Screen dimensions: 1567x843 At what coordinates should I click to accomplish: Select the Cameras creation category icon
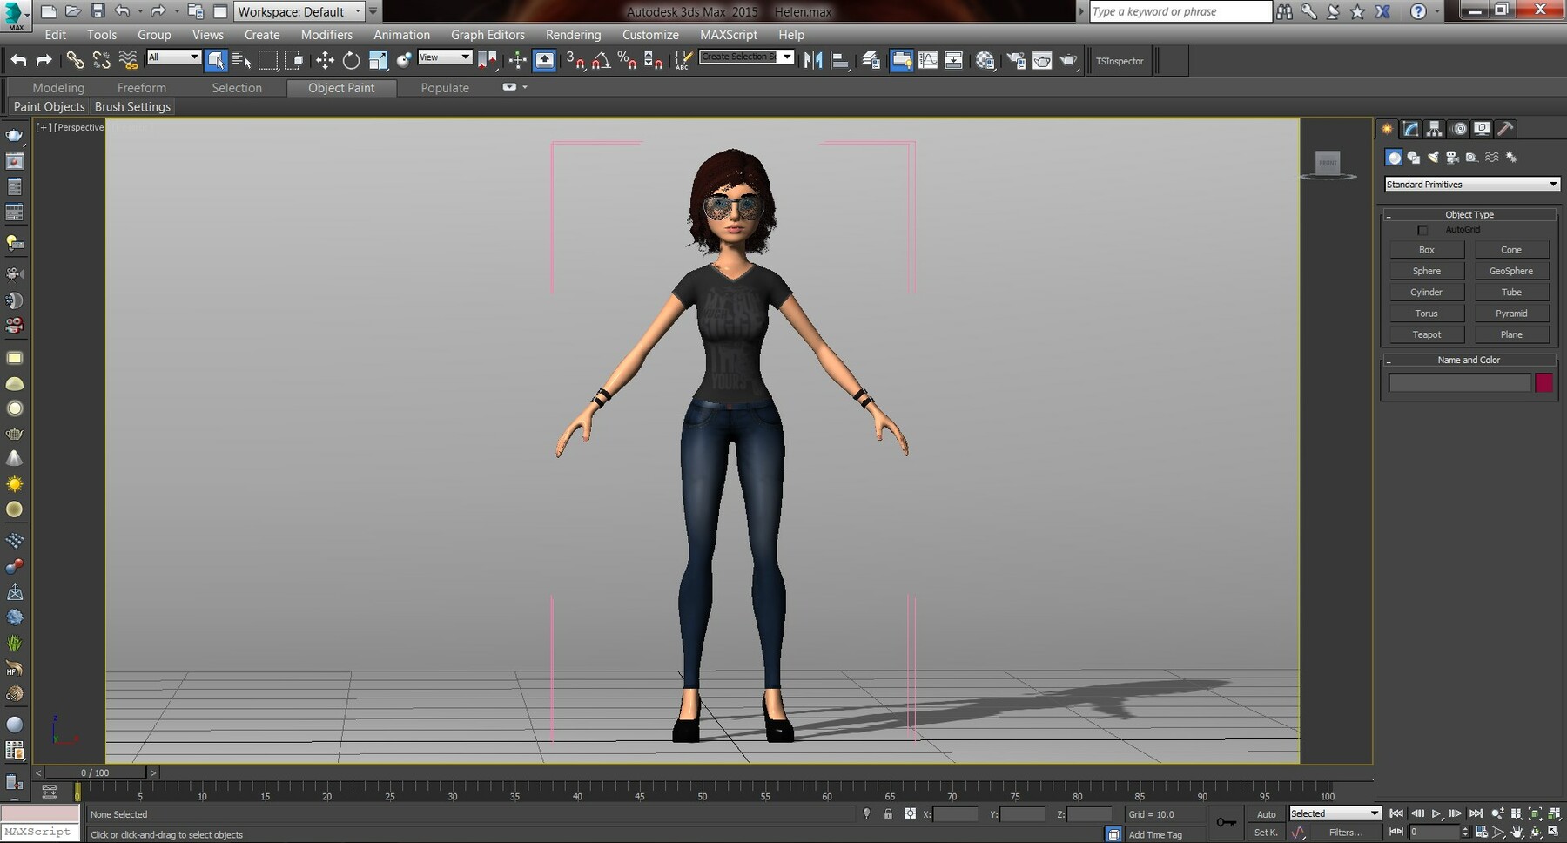coord(1452,158)
